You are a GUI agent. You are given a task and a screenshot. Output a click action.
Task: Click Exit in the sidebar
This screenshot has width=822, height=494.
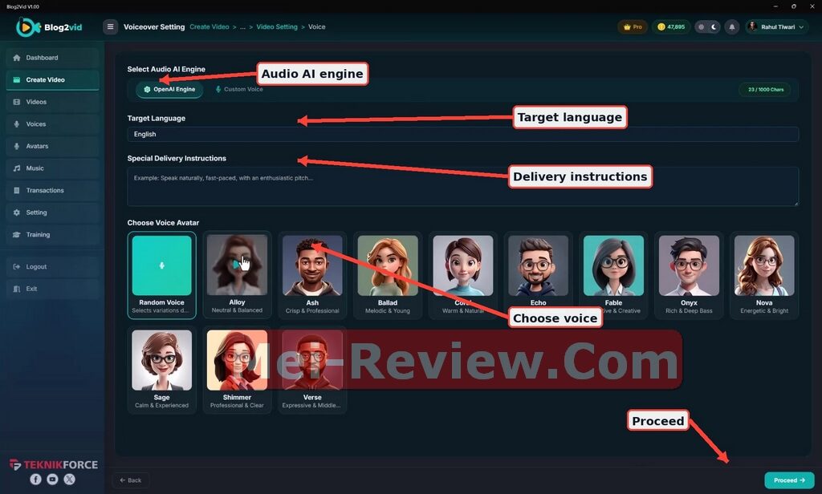[x=52, y=289]
